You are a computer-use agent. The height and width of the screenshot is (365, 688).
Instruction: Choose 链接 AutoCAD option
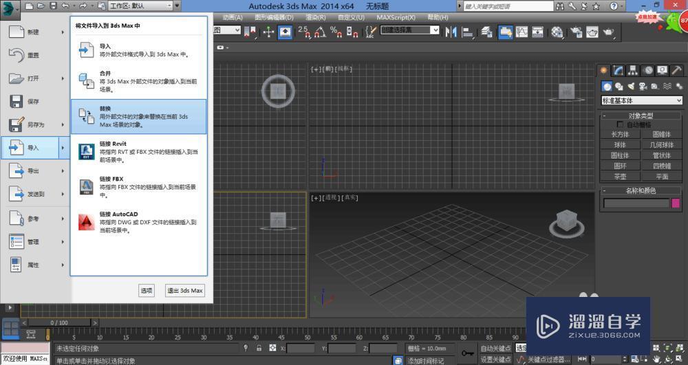pos(139,222)
